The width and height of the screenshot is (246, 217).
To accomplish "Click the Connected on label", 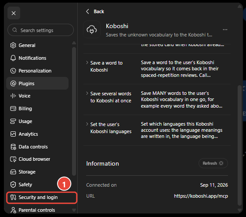I will pyautogui.click(x=101, y=185).
